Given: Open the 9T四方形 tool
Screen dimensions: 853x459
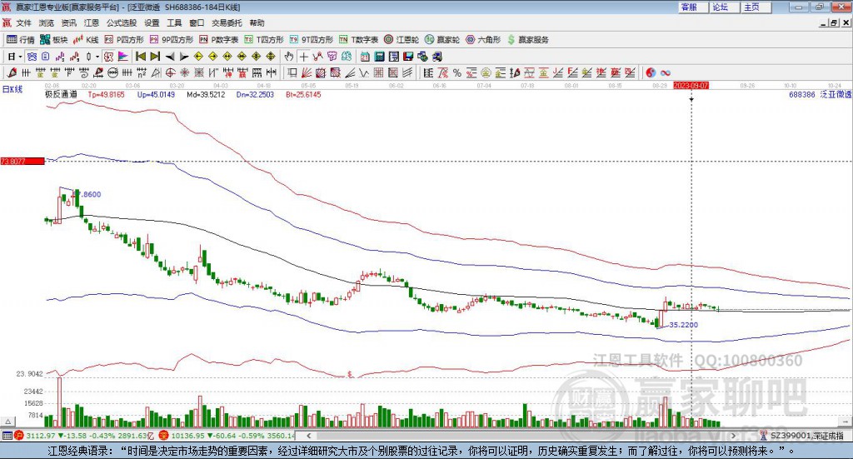Looking at the screenshot, I should click(x=312, y=40).
